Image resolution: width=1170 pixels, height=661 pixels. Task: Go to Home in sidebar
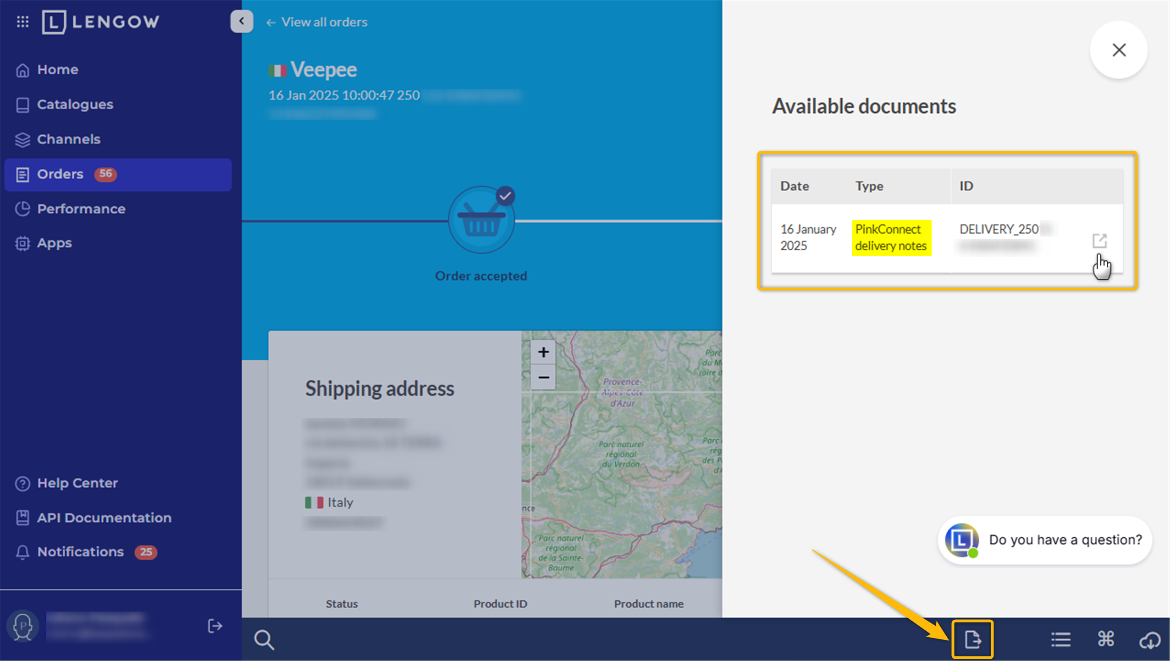57,70
